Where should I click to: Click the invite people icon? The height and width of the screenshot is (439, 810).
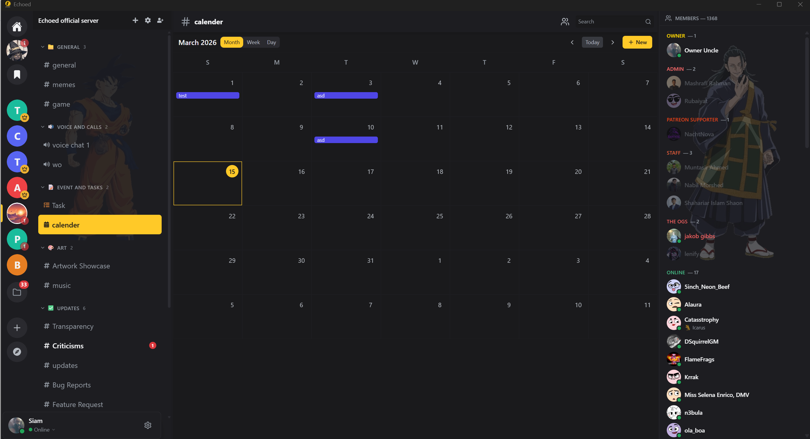click(x=160, y=20)
